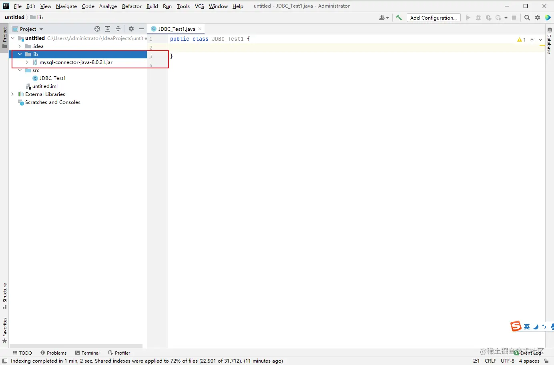The width and height of the screenshot is (554, 365).
Task: Open the Build menu
Action: click(152, 6)
